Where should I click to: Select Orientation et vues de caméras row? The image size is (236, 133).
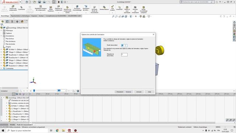pos(18,100)
